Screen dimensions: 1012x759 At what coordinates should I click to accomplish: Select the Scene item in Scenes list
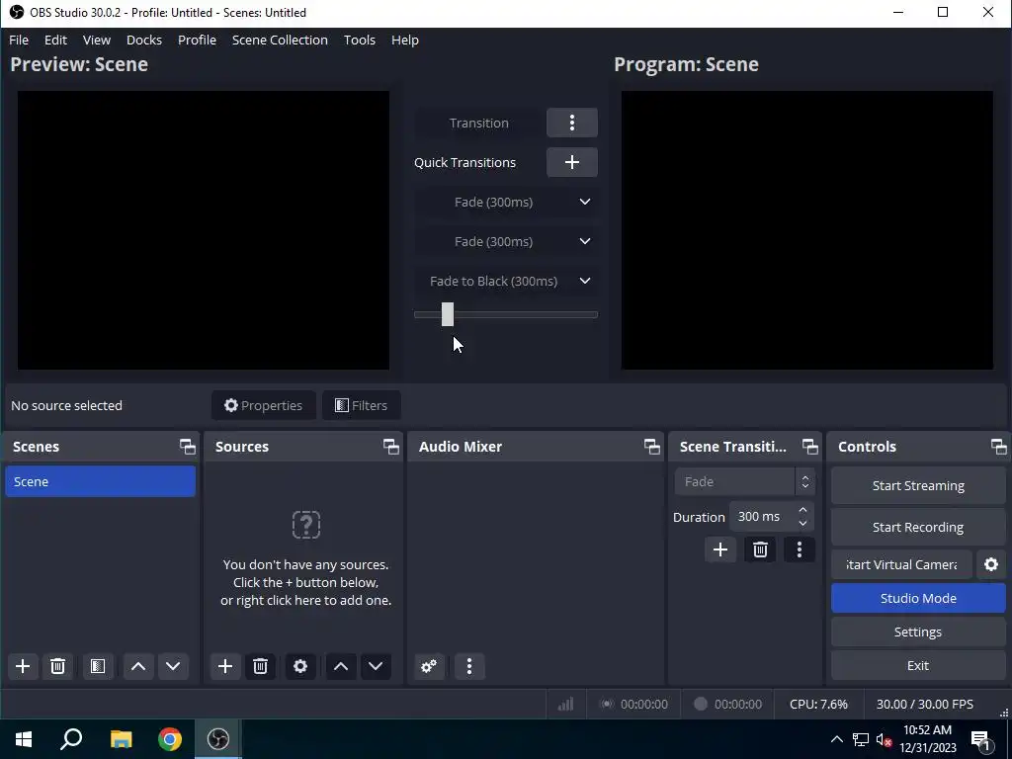[x=100, y=481]
